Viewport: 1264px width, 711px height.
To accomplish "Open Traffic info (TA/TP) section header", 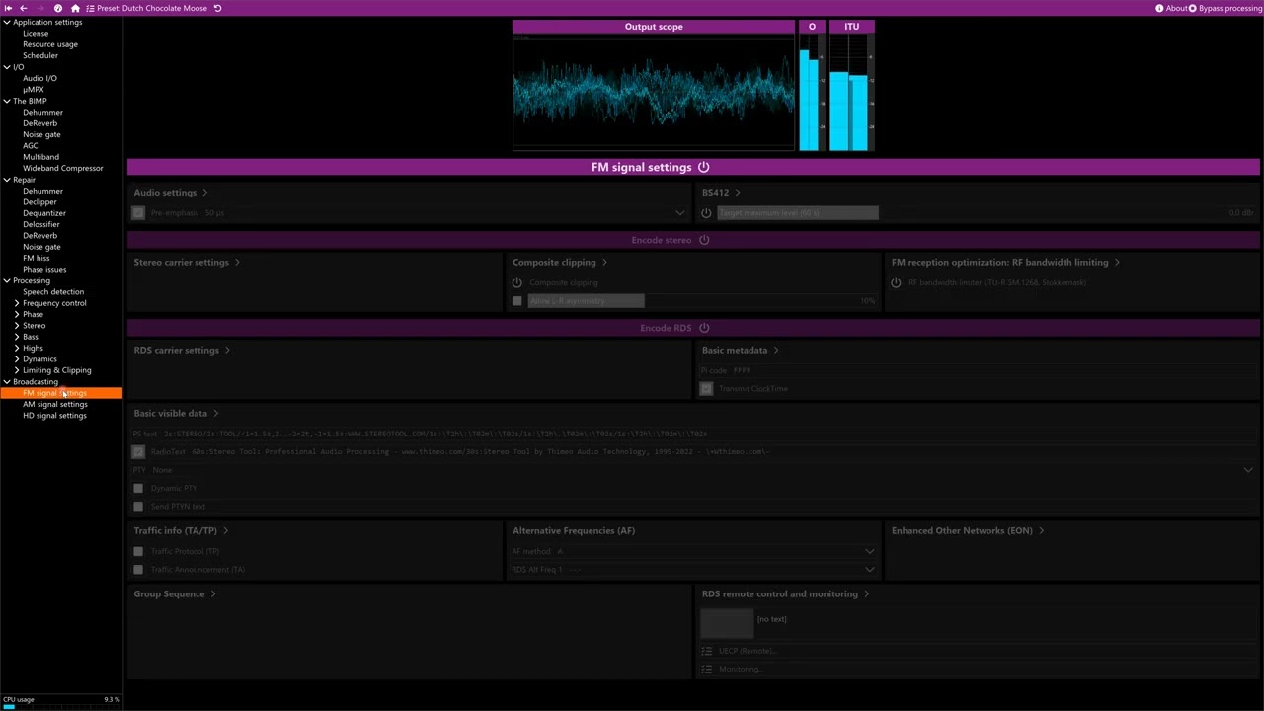I will click(x=181, y=531).
